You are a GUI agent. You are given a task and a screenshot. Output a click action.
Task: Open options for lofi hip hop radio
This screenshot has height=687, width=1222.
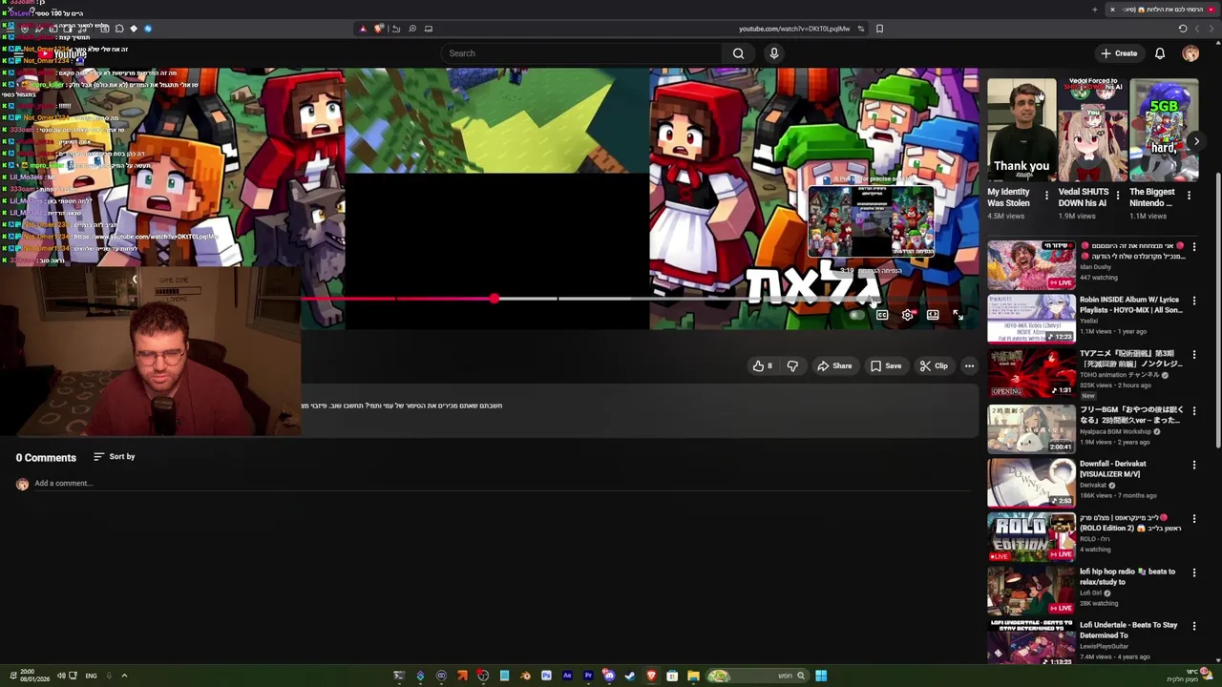[x=1193, y=572]
